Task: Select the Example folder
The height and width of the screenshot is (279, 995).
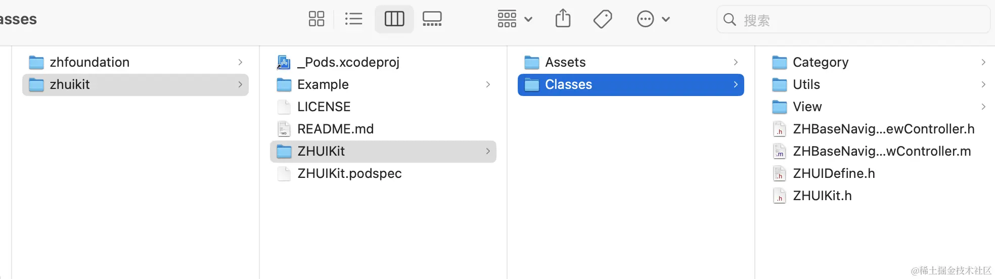Action: 323,84
